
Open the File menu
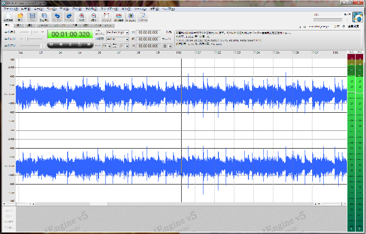click(11, 9)
